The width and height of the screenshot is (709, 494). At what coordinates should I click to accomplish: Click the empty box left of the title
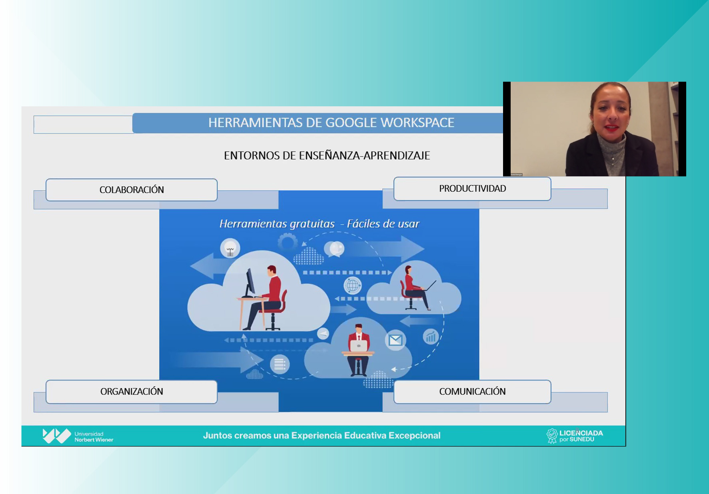[x=83, y=125]
